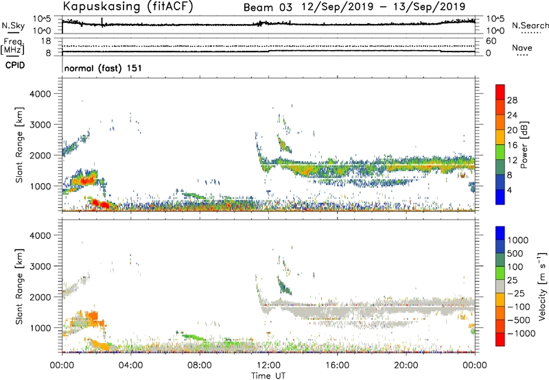The image size is (549, 380).
Task: Click the 'N.Sky' legend label
Action: tap(13, 25)
